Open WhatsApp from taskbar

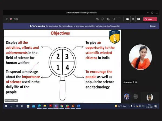[x=67, y=106]
